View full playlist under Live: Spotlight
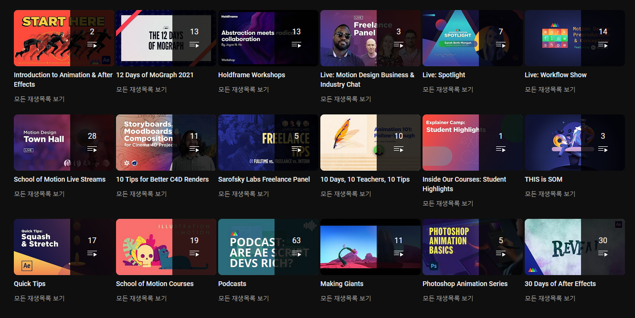The height and width of the screenshot is (318, 635). [x=448, y=90]
